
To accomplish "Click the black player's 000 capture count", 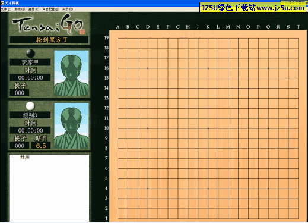I will click(x=20, y=93).
